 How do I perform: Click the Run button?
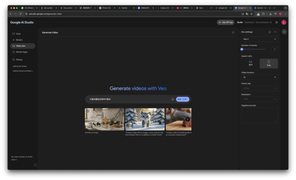(183, 99)
